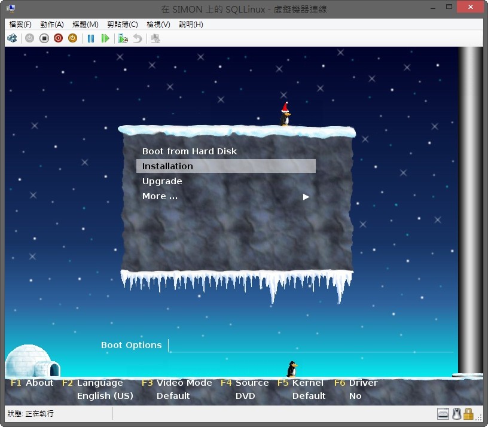Open the 檢視(V) menu
Image resolution: width=488 pixels, height=427 pixels.
tap(158, 25)
